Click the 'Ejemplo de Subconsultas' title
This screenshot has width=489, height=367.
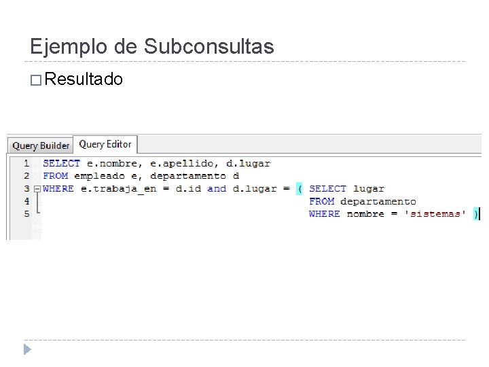152,46
